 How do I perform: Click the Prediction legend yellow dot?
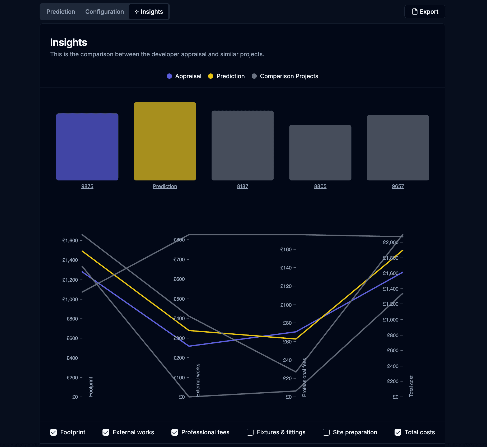pyautogui.click(x=210, y=76)
